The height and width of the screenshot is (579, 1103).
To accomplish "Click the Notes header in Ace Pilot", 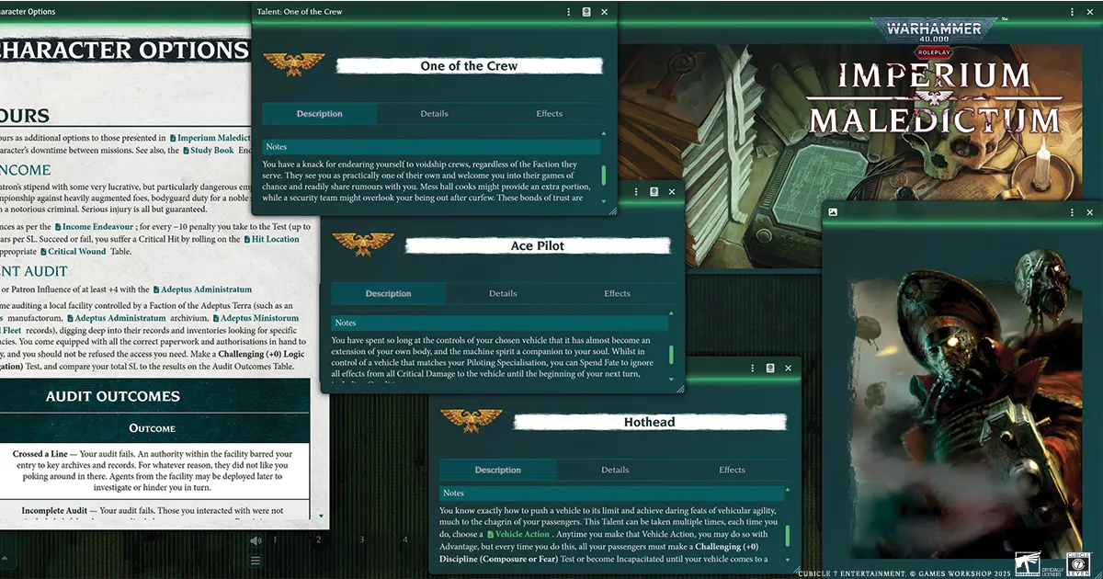I will pyautogui.click(x=499, y=324).
